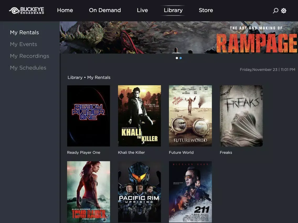Click the Friday, November 23 date text
298x223 pixels.
pyautogui.click(x=267, y=70)
